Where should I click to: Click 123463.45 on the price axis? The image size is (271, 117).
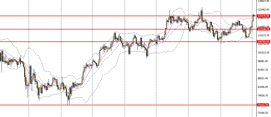(263, 10)
